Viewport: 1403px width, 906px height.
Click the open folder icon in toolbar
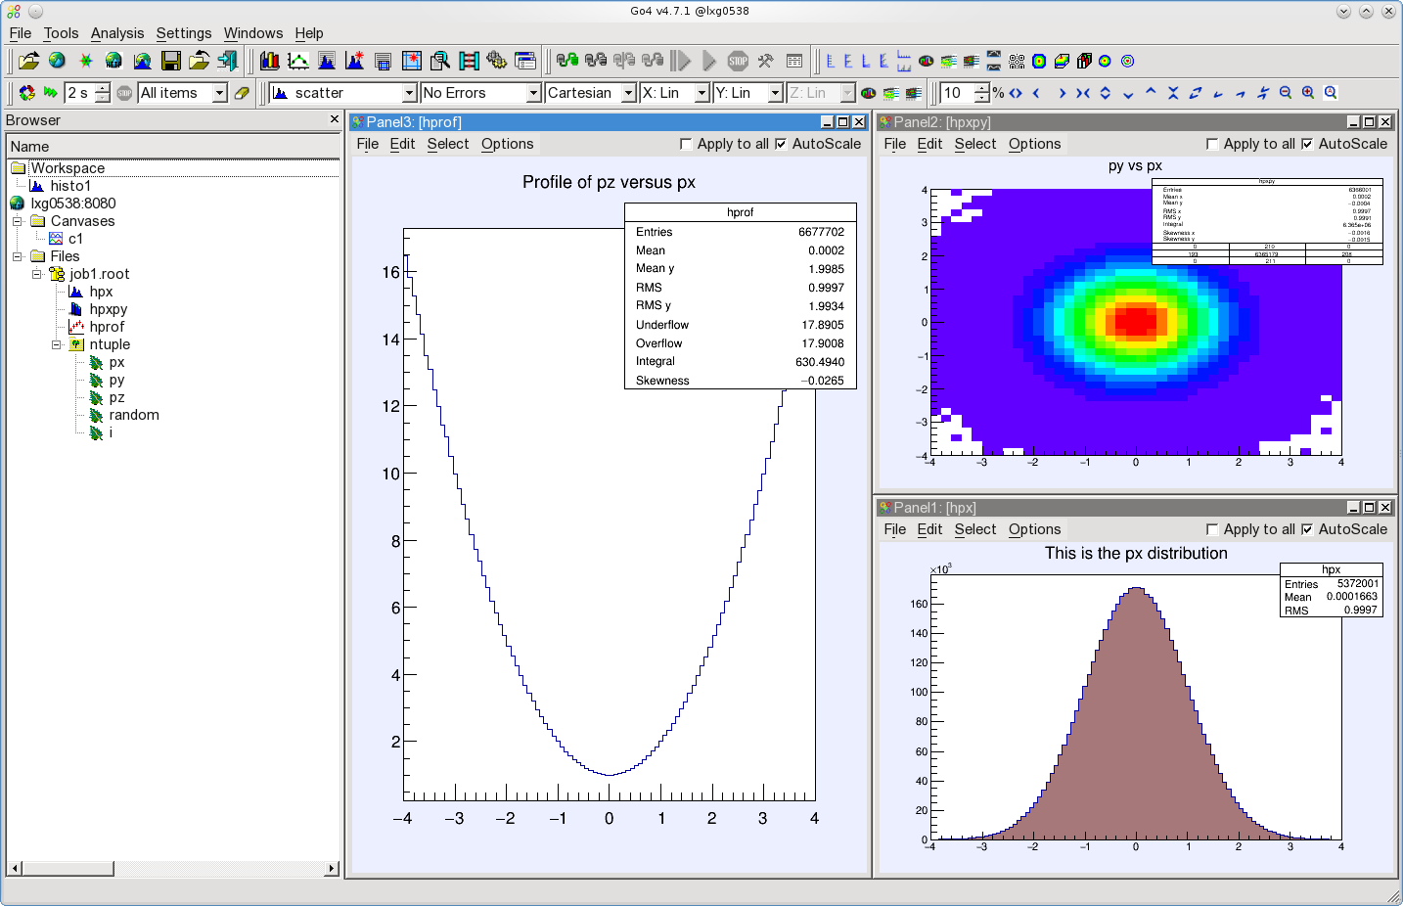(28, 61)
